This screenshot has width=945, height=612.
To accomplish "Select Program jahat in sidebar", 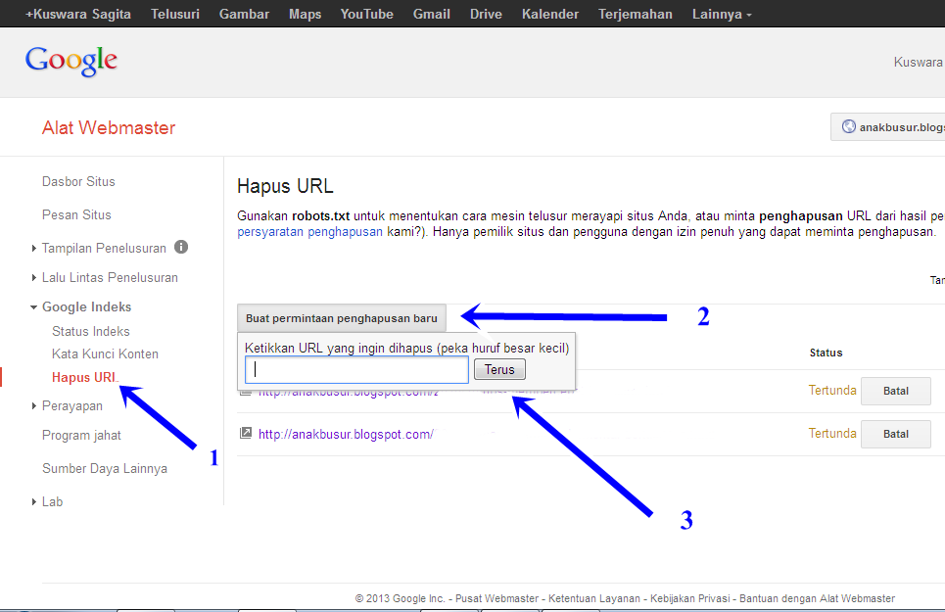I will coord(81,436).
